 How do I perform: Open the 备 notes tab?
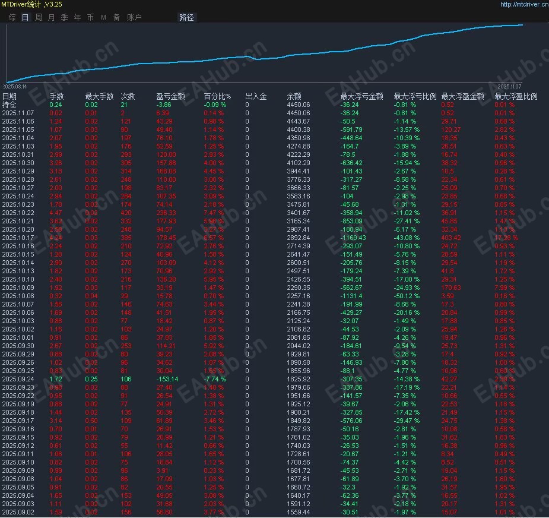116,17
